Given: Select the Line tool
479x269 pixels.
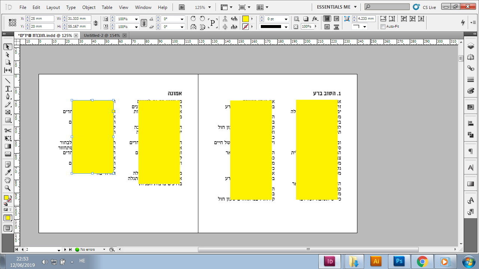Looking at the screenshot, I should pos(7,81).
